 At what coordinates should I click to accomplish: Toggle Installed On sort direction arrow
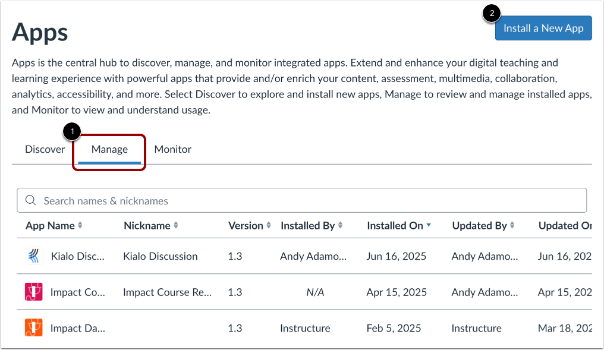coord(429,226)
